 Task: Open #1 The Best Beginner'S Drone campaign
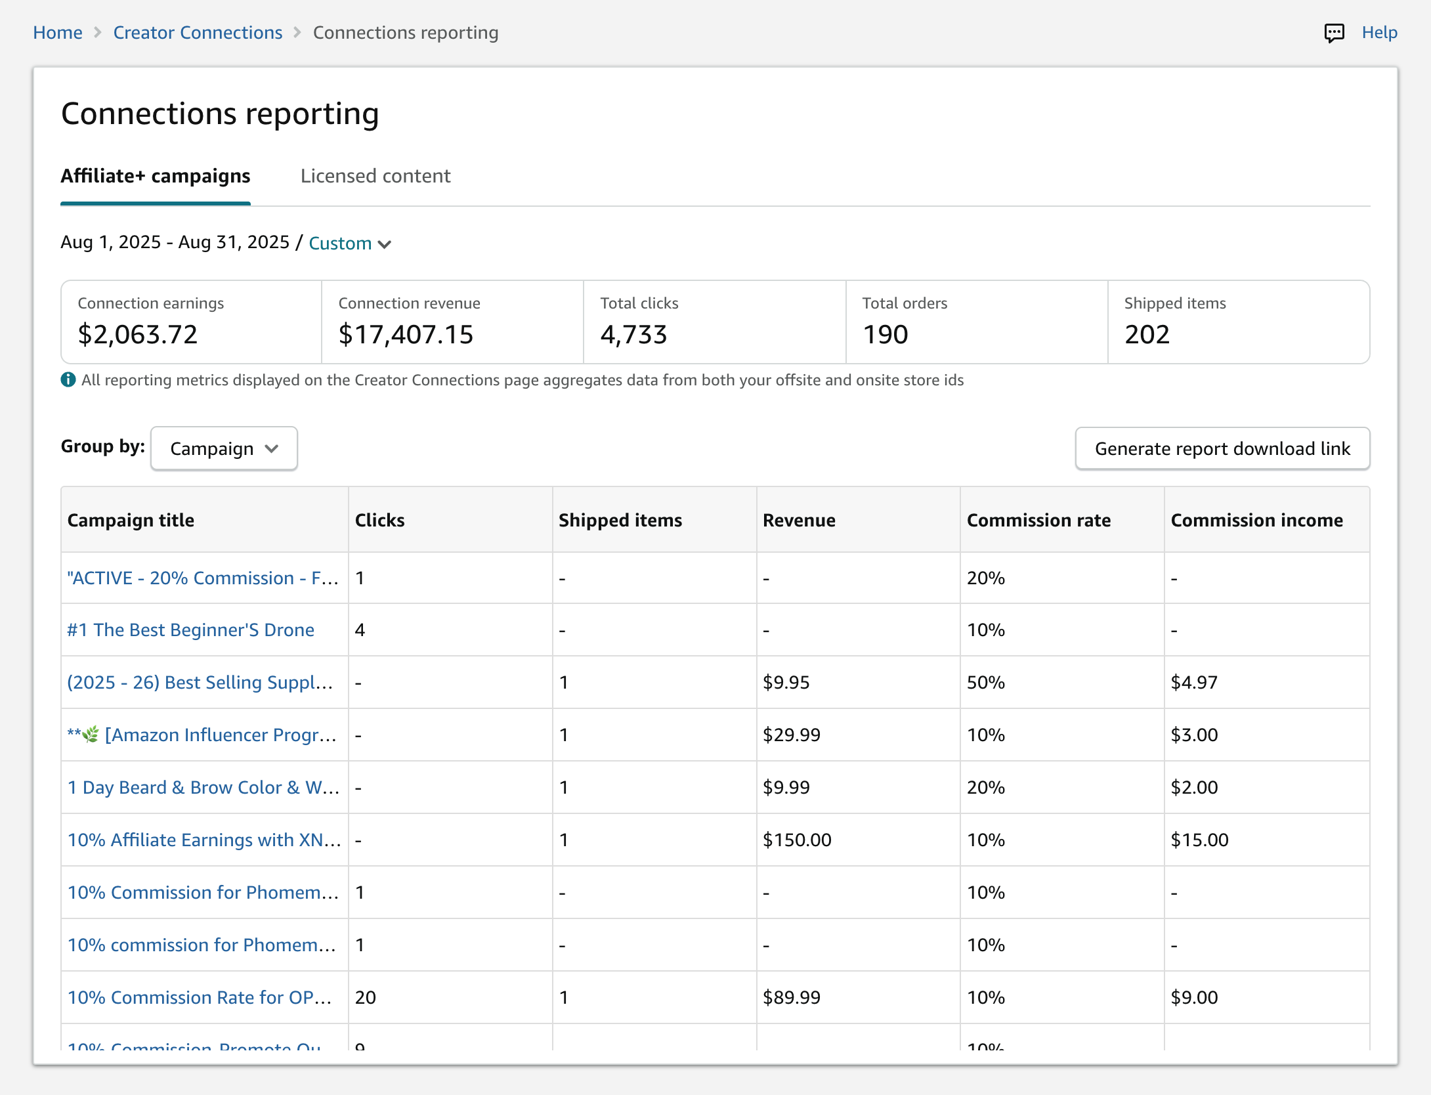190,630
